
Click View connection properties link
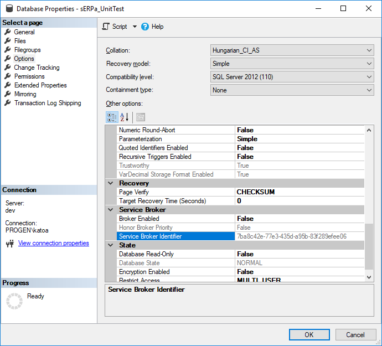(x=53, y=243)
